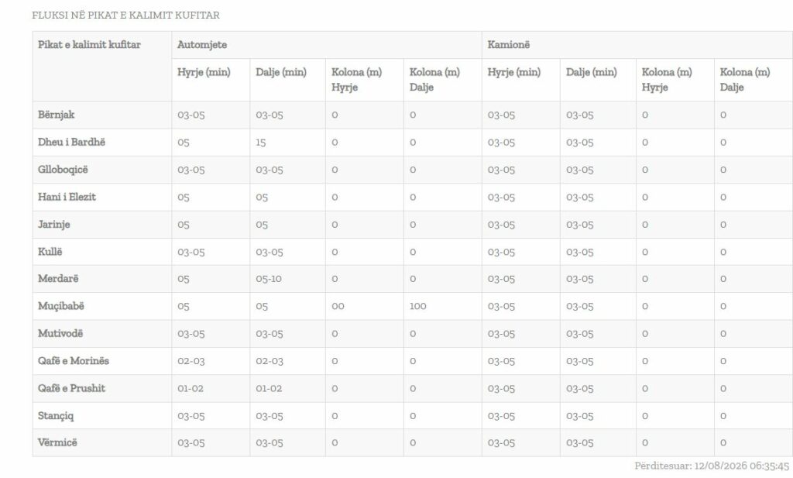793x478 pixels.
Task: Click the 100 value in Muçibabë row
Action: pos(417,306)
